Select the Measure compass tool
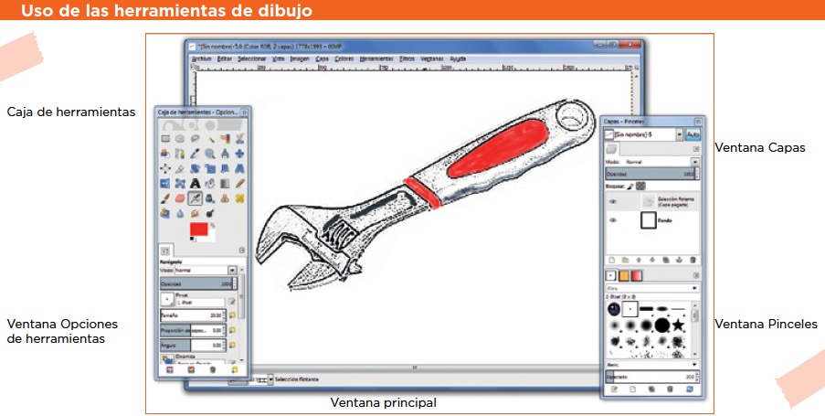The height and width of the screenshot is (416, 825). 225,154
